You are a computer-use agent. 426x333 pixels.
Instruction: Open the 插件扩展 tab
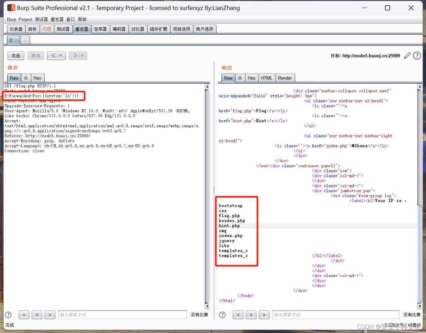coord(159,29)
